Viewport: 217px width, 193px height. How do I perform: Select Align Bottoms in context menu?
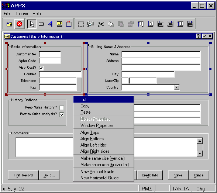(103, 139)
